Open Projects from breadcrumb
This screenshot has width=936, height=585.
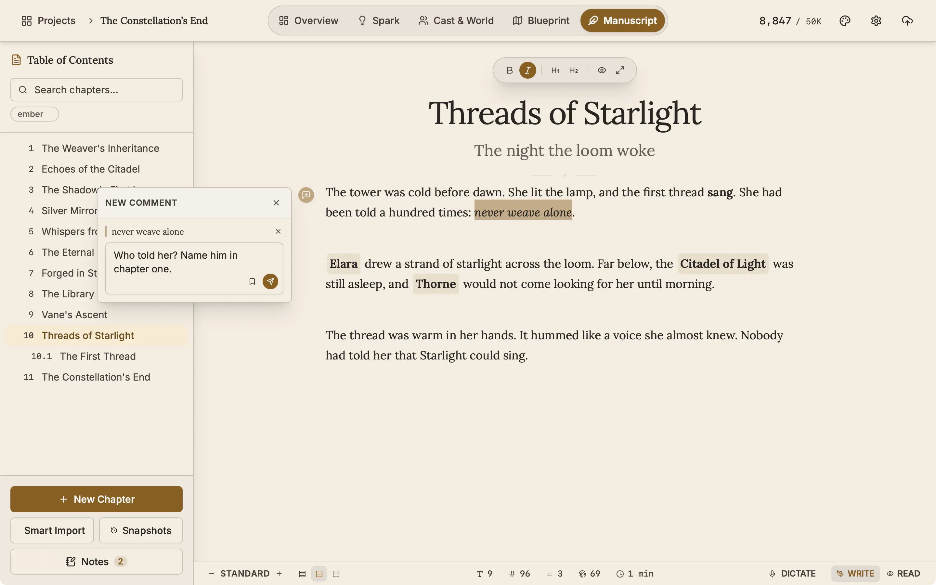click(48, 20)
